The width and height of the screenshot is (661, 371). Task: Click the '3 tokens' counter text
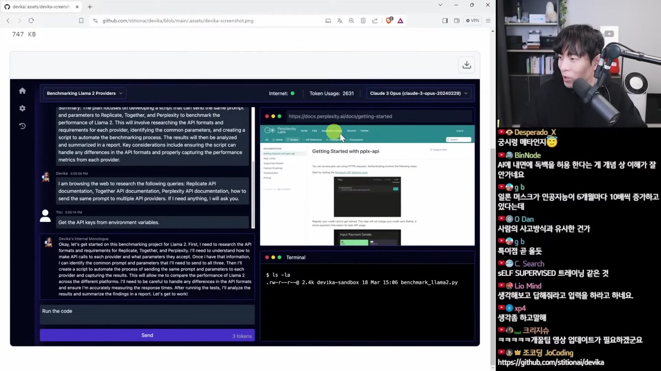242,336
